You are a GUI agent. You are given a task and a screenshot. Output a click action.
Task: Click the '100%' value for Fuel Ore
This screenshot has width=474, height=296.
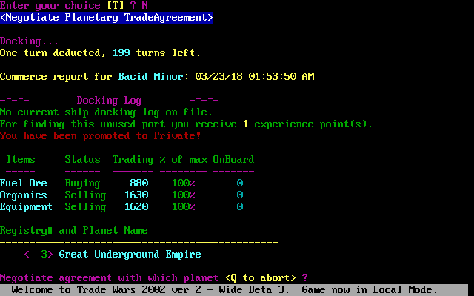click(184, 184)
